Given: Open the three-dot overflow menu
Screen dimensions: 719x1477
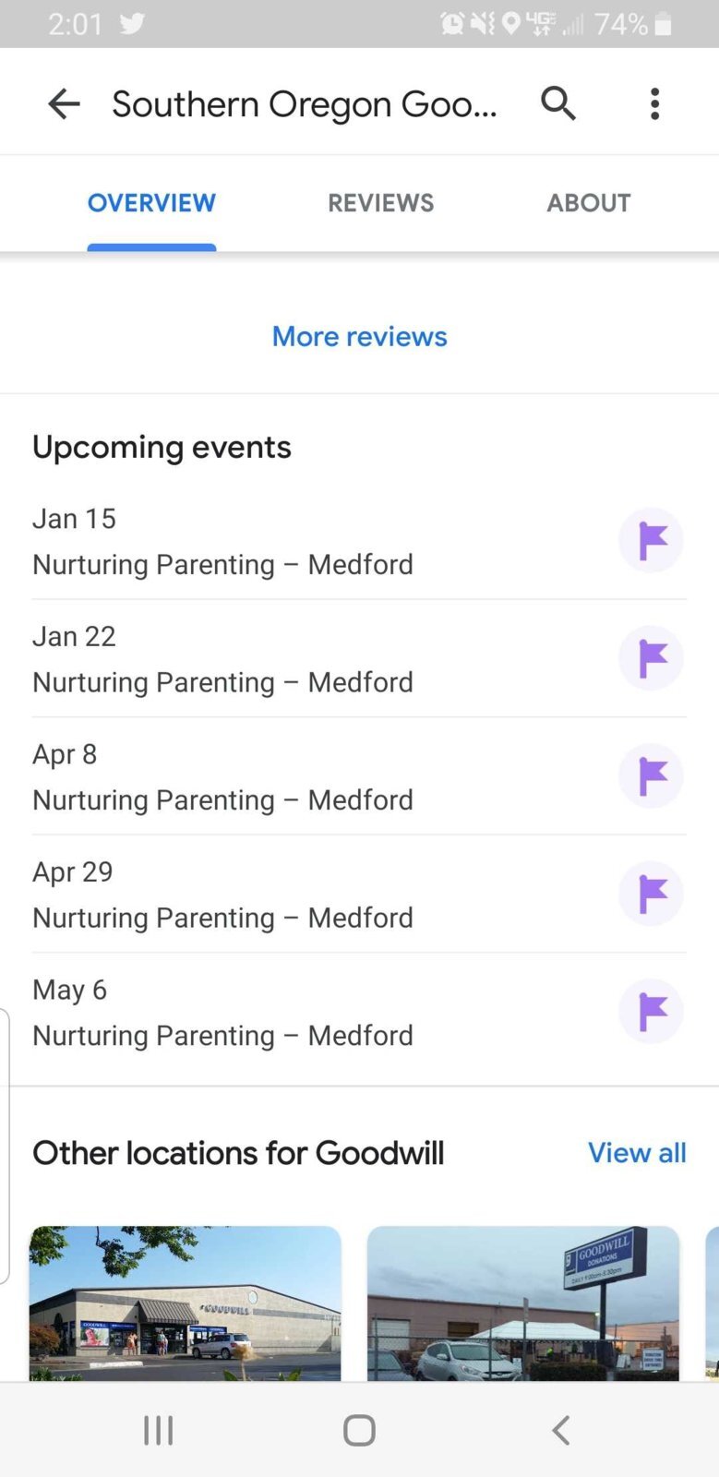Looking at the screenshot, I should (x=654, y=103).
